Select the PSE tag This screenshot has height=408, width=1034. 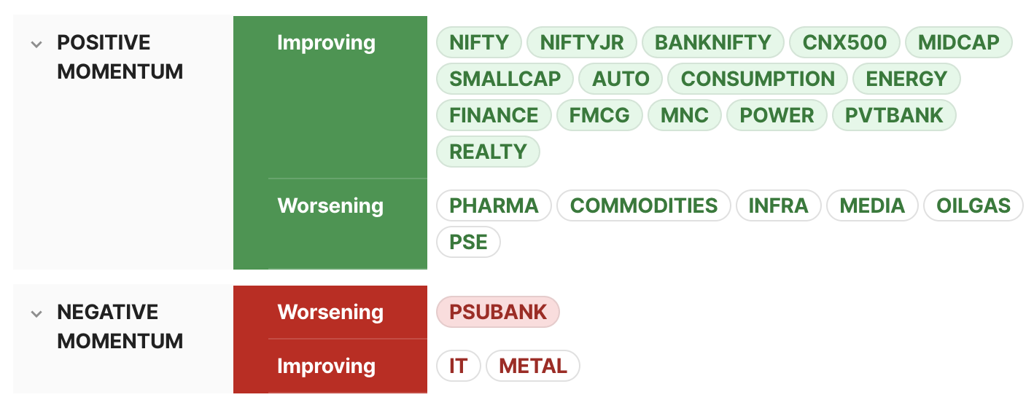468,242
